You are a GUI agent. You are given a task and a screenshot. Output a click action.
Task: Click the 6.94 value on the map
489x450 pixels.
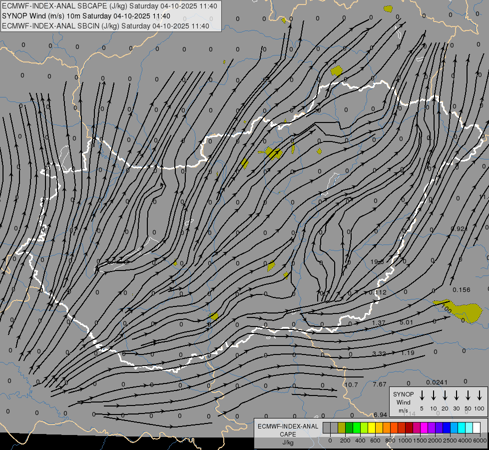pos(380,414)
